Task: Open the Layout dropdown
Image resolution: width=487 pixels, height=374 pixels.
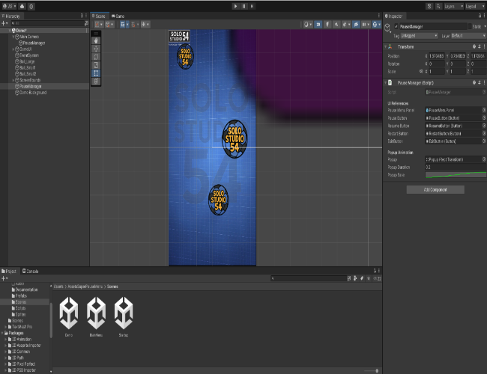Action: tap(475, 6)
